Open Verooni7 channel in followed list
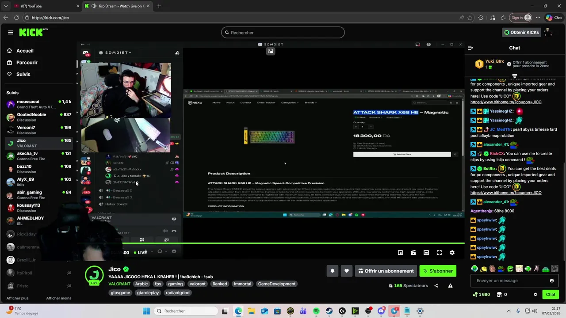Screen dimensions: 566x318 (x=39, y=130)
